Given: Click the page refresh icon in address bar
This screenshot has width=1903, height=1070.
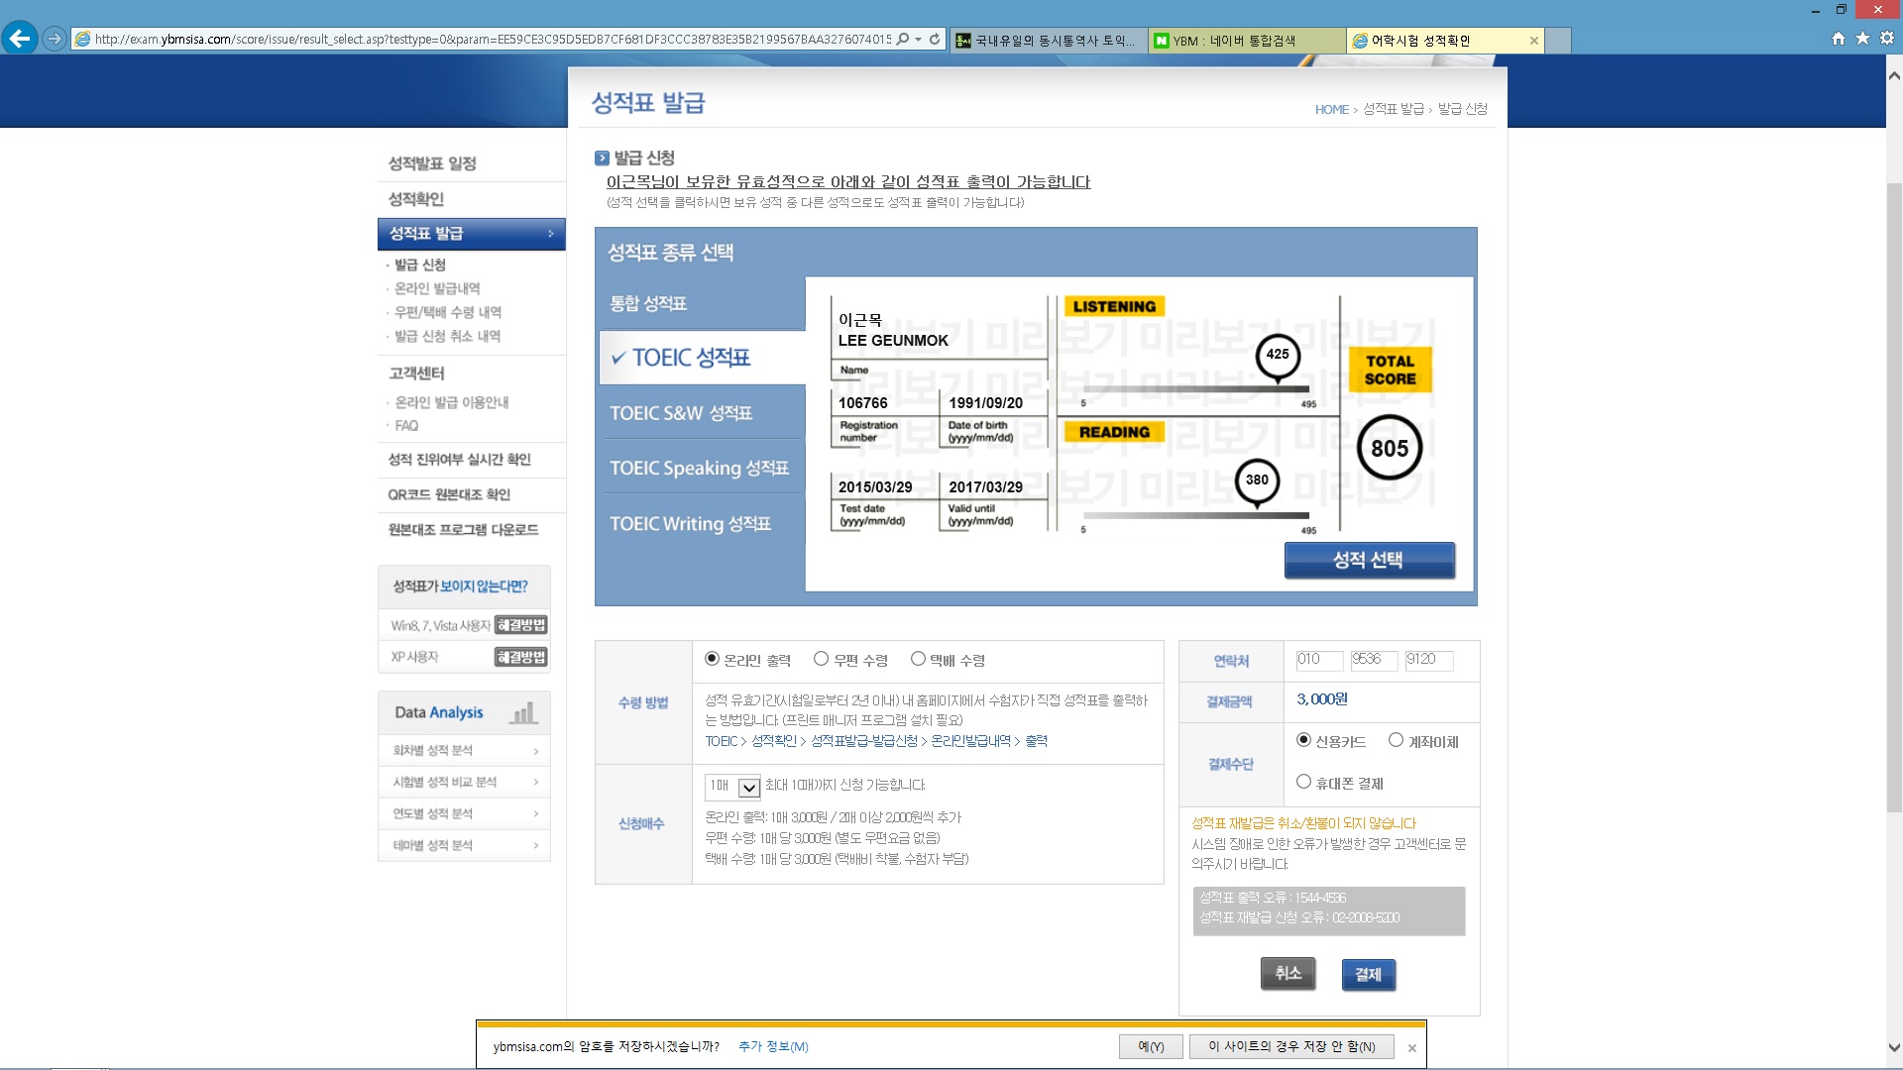Looking at the screenshot, I should coord(935,40).
